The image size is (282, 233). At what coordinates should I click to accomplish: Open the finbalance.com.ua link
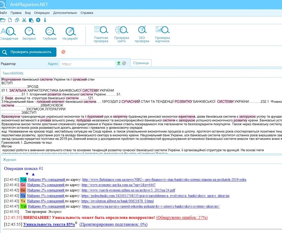point(164,179)
